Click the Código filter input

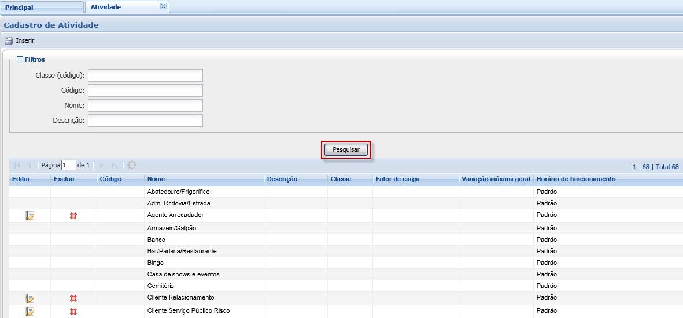point(145,91)
